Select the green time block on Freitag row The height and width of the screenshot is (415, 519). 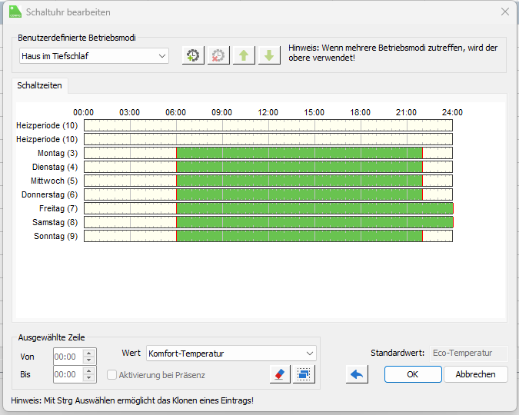tap(314, 208)
